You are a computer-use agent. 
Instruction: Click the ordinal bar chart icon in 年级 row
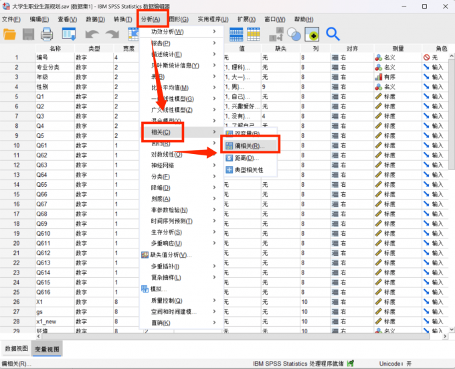point(379,77)
